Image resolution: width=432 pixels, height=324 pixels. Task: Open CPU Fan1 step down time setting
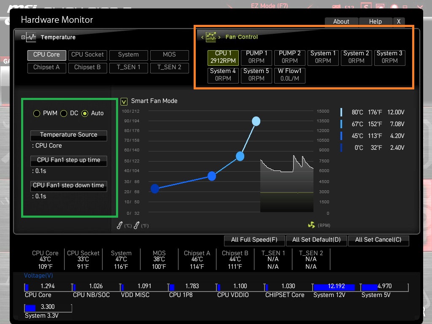69,186
